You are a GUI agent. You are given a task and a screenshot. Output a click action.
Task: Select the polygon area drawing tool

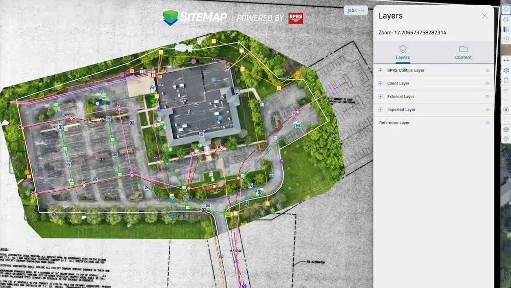506,70
